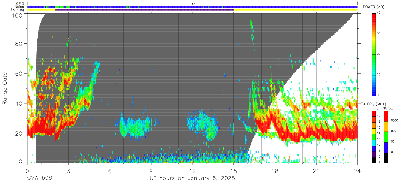Click the Range Gate axis label
Image resolution: width=402 pixels, height=185 pixels.
click(5, 89)
